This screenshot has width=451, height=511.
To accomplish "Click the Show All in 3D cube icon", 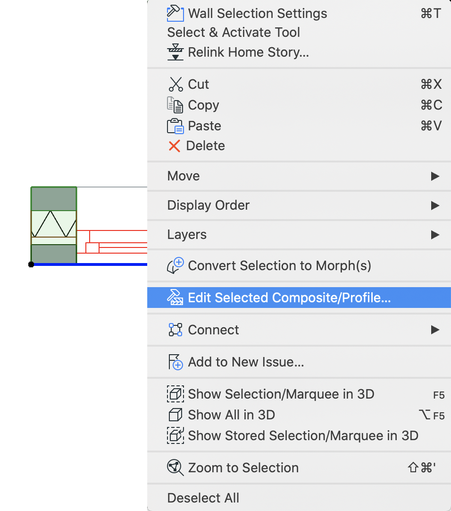I will pyautogui.click(x=175, y=415).
